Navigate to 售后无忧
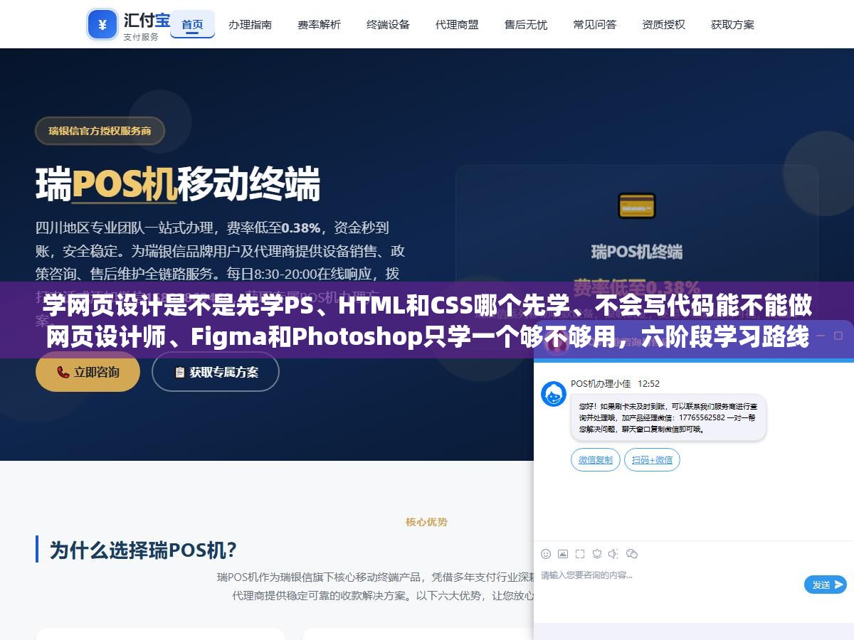Screen dimensions: 854x640 (526, 24)
